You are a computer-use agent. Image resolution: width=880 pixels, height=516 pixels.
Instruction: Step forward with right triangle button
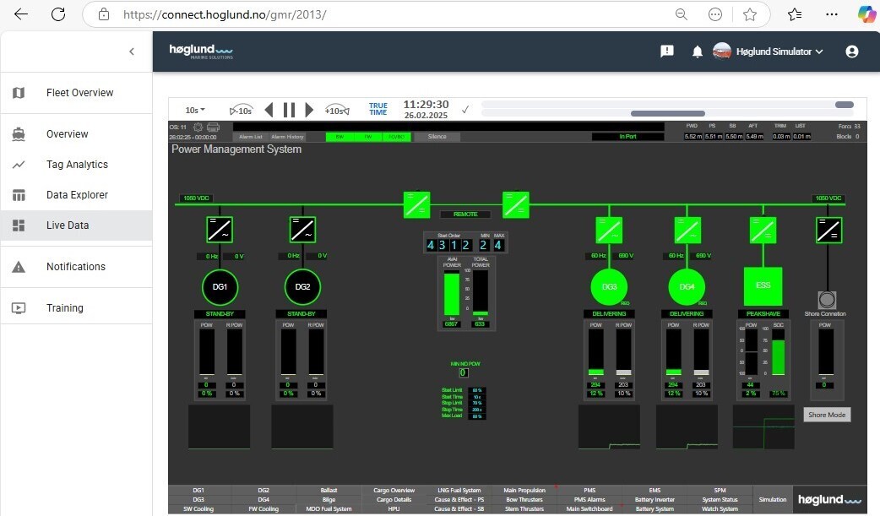pyautogui.click(x=308, y=110)
